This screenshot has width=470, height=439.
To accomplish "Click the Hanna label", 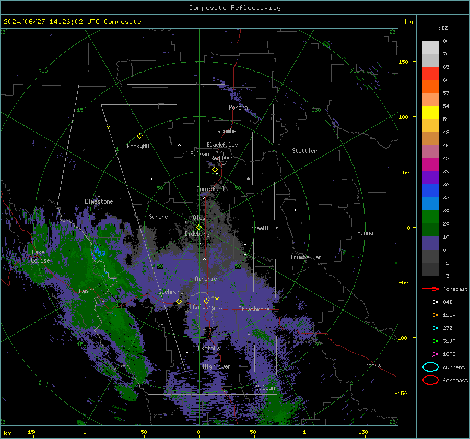I will 365,233.
